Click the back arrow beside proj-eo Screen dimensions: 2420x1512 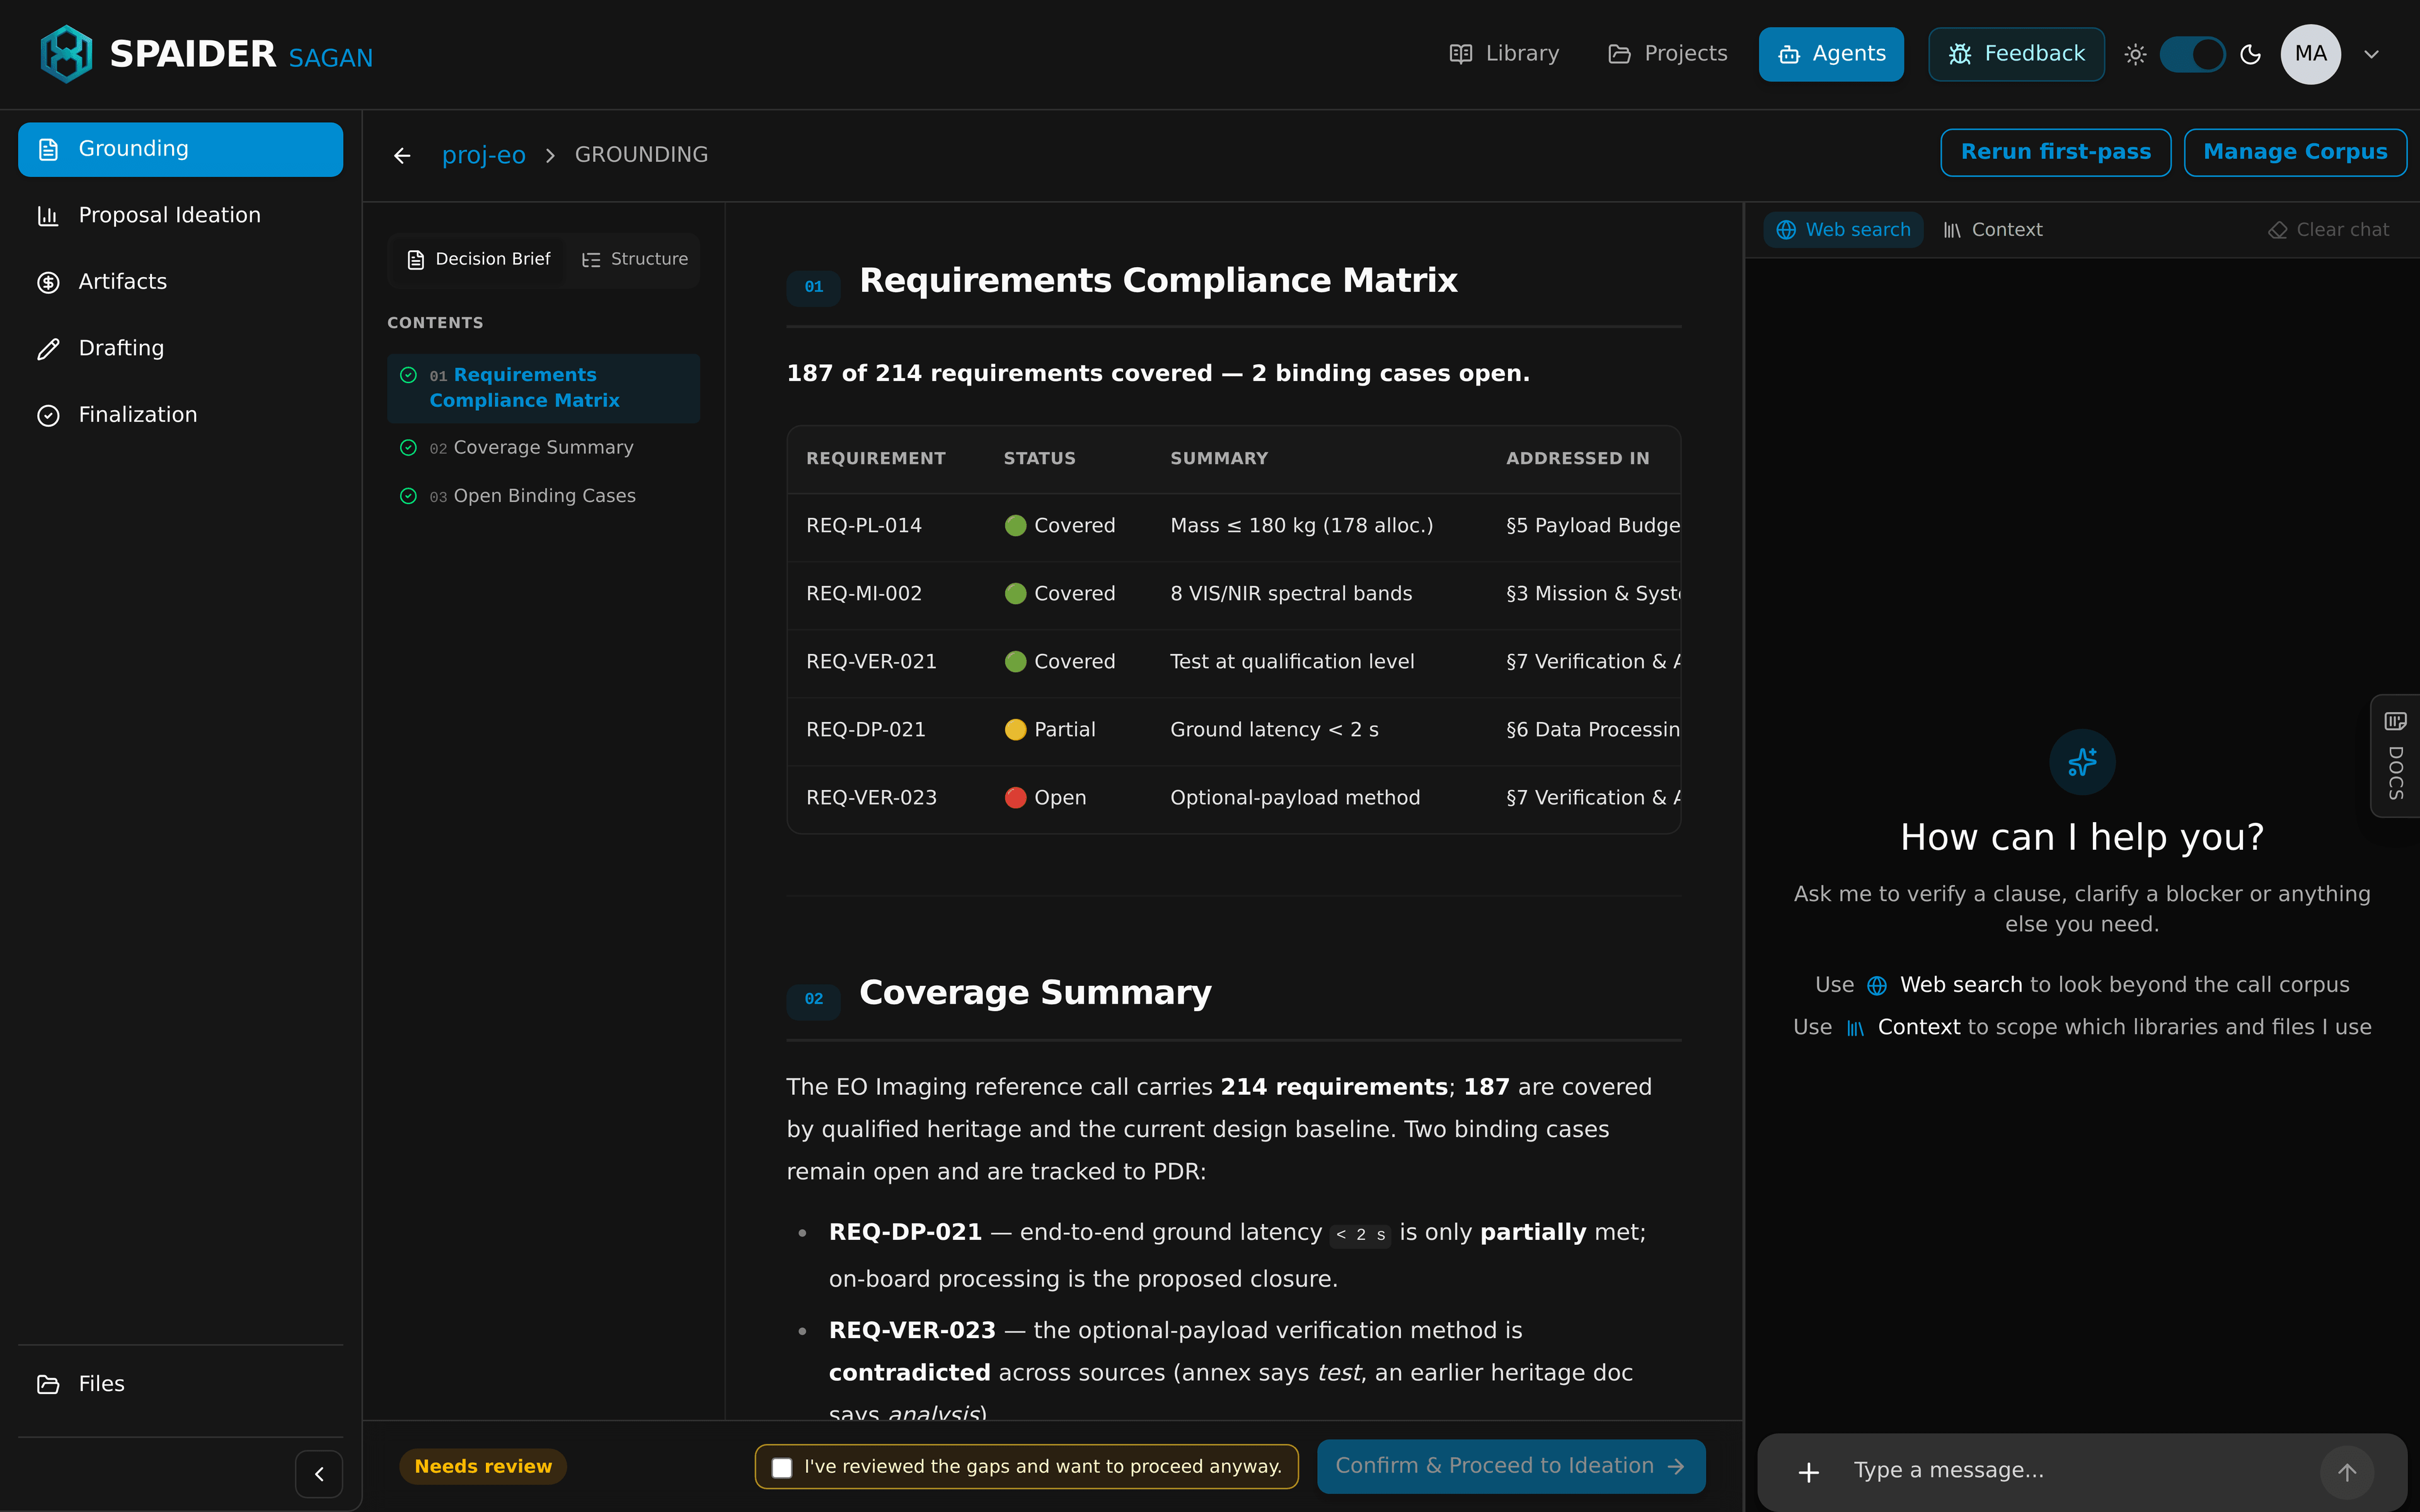click(402, 155)
